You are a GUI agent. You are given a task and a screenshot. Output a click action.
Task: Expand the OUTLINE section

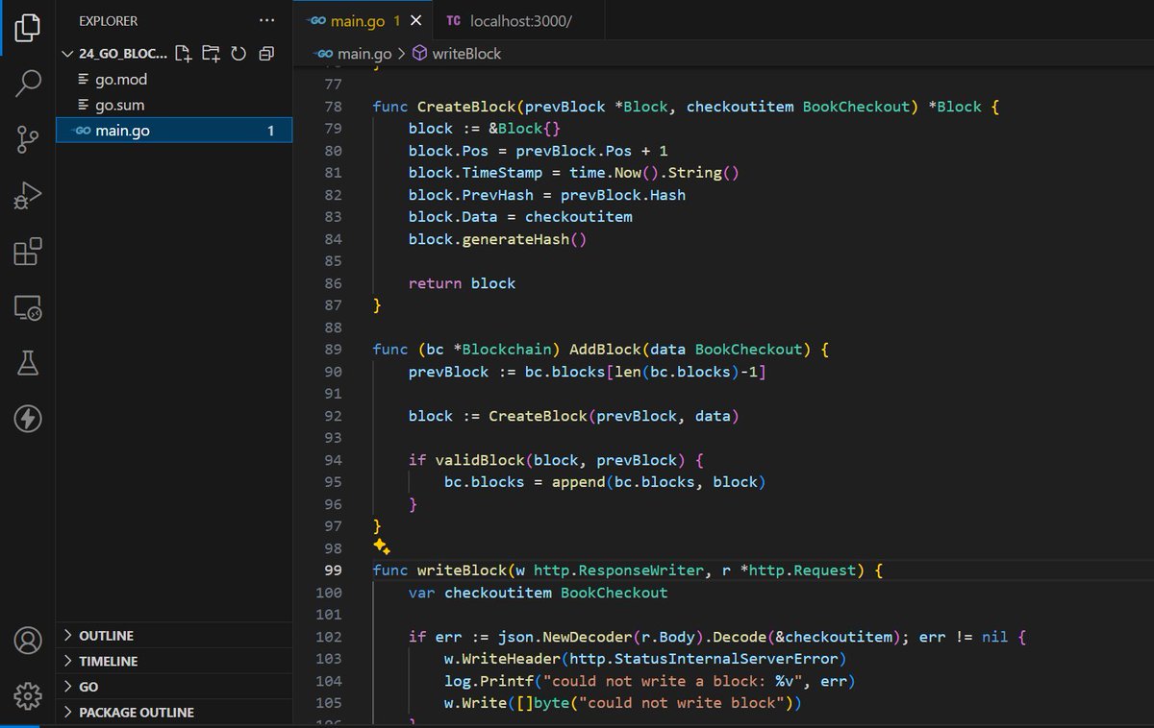point(174,636)
